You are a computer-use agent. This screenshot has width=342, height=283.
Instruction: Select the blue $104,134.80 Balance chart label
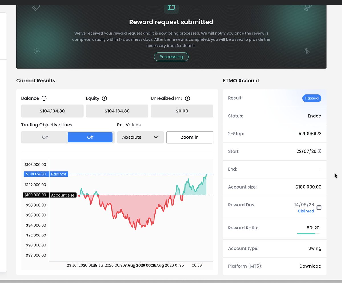(x=46, y=174)
